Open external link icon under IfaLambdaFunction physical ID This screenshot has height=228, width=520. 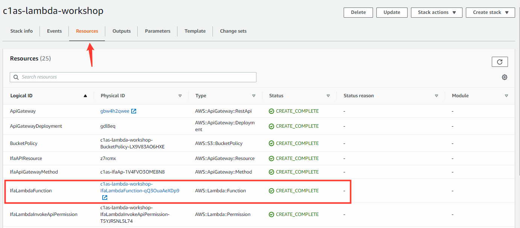pos(105,198)
